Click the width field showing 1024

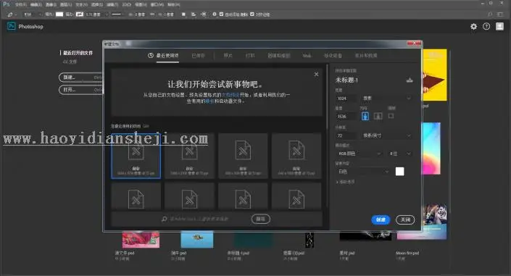tap(346, 99)
